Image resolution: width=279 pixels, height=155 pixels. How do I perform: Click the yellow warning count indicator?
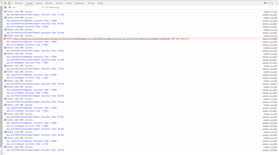[x=270, y=3]
